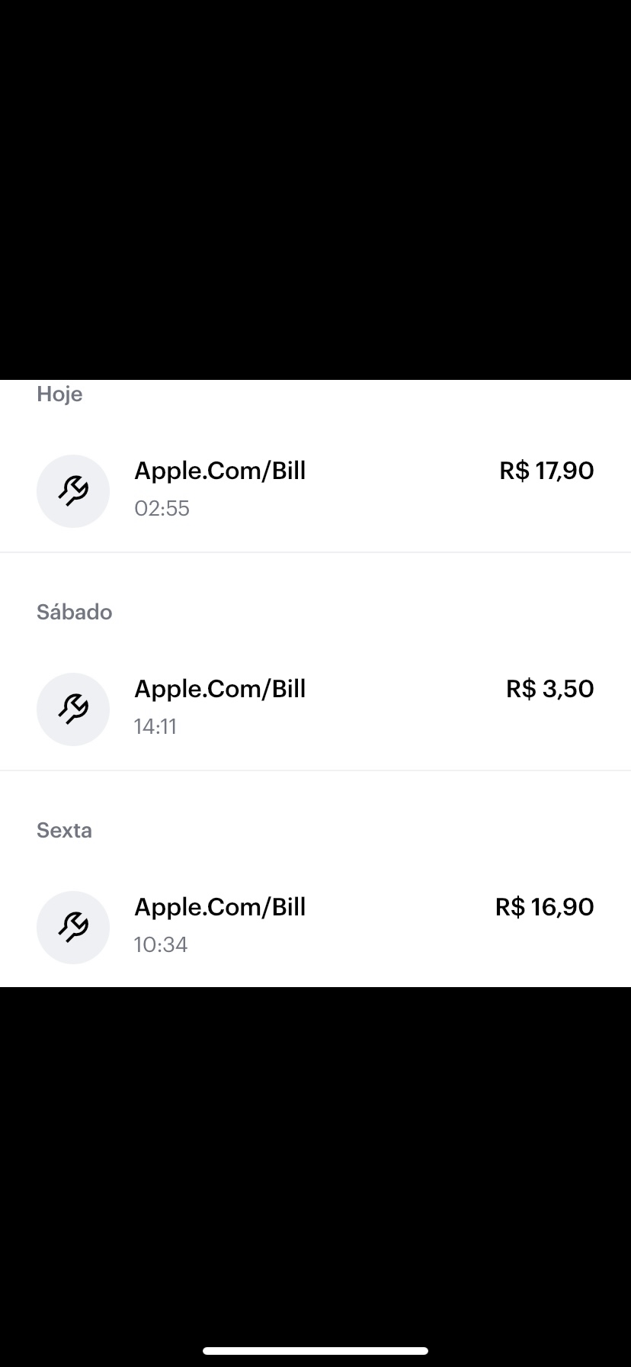631x1367 pixels.
Task: Tap the black area above the transaction list
Action: coord(315,191)
